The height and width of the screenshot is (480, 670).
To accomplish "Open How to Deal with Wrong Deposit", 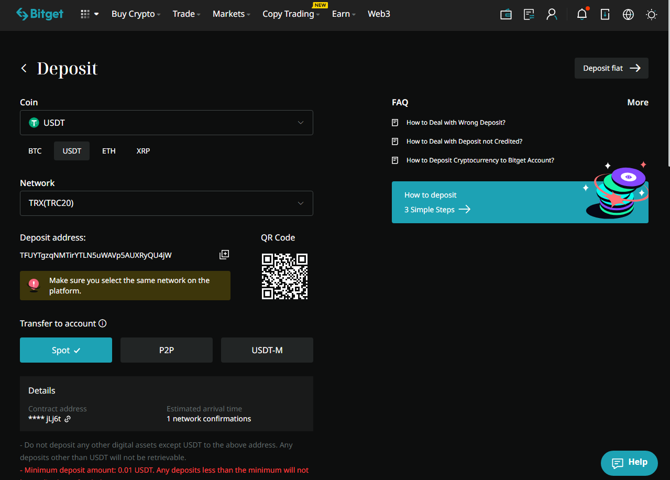I will [x=456, y=123].
